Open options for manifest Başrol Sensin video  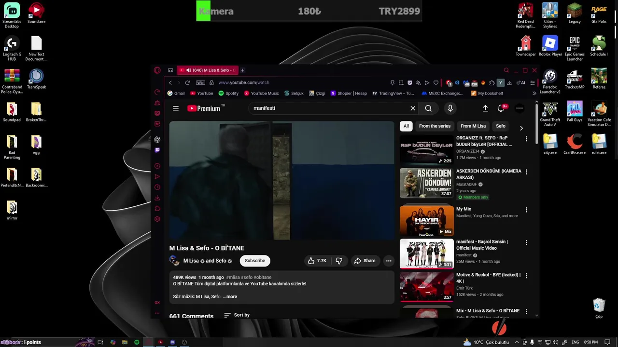tap(526, 242)
